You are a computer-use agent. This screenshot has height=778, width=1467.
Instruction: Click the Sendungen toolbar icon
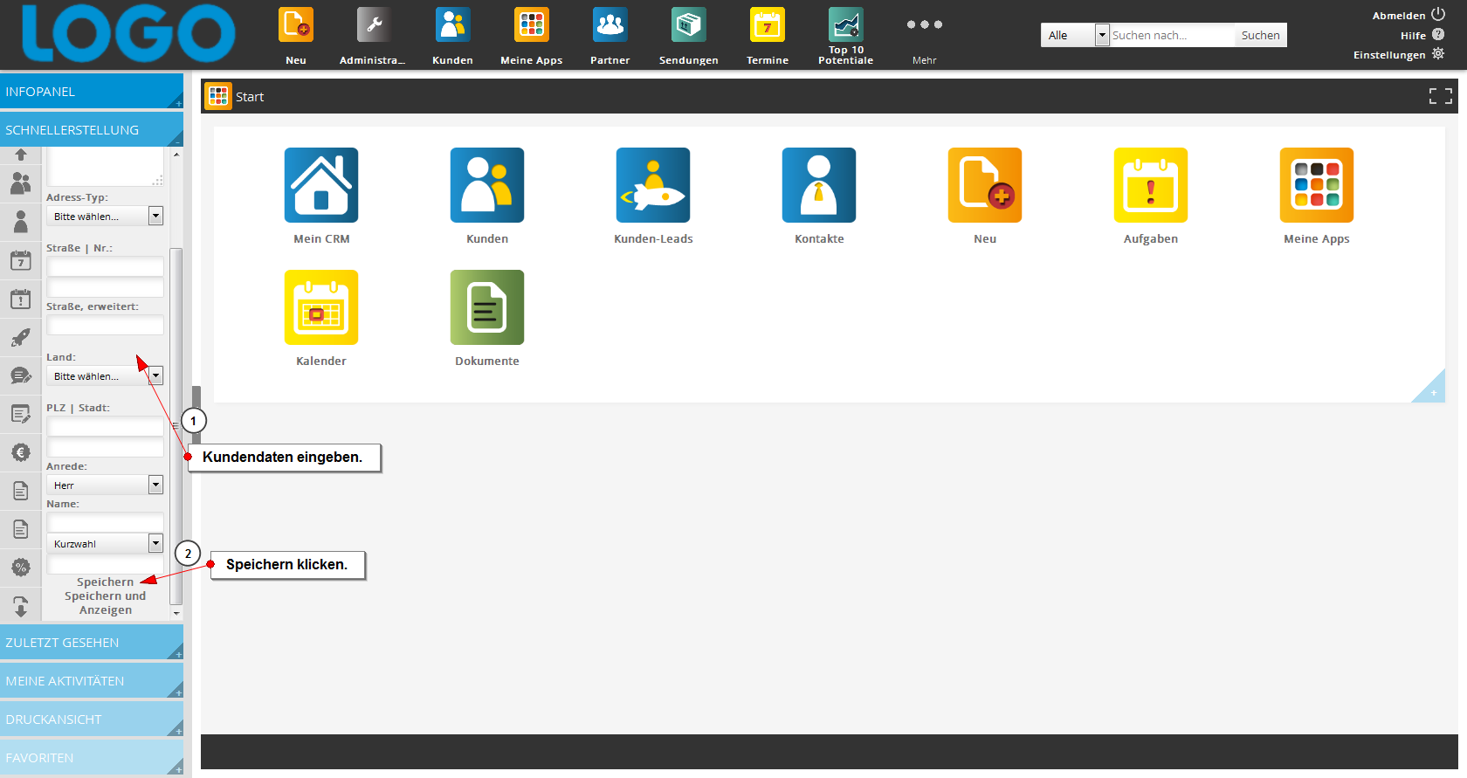pyautogui.click(x=688, y=26)
